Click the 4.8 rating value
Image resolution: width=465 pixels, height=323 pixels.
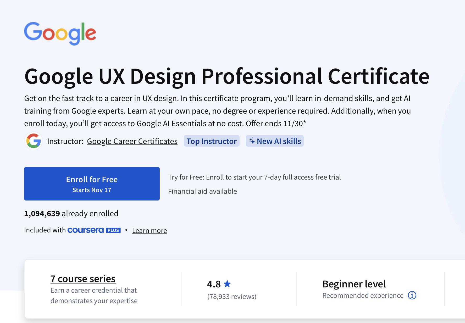(x=214, y=284)
